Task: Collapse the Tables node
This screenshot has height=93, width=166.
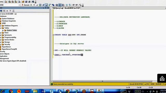Action: click(x=1, y=28)
